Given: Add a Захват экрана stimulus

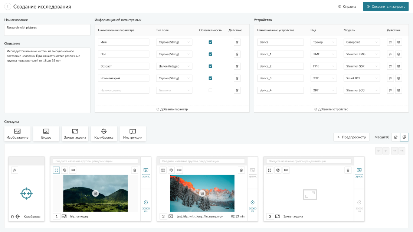Looking at the screenshot, I should tap(75, 134).
